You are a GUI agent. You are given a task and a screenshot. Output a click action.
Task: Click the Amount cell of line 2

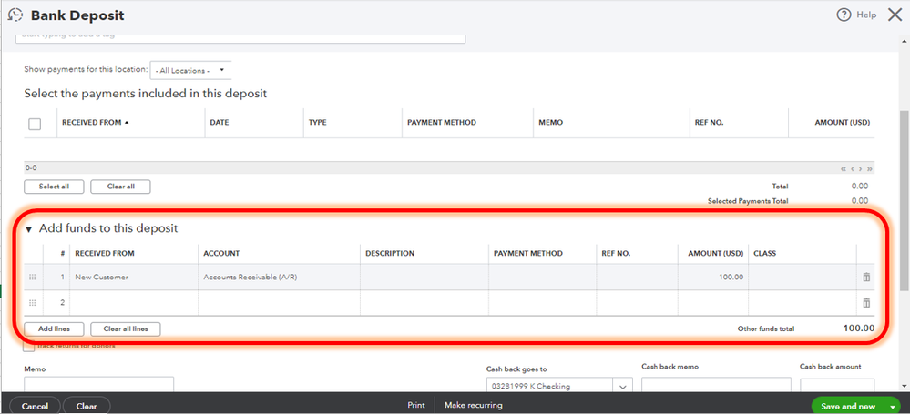click(x=713, y=303)
